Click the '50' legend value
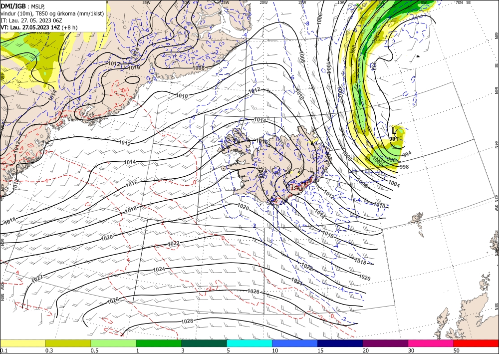The height and width of the screenshot is (354, 499). (x=457, y=351)
